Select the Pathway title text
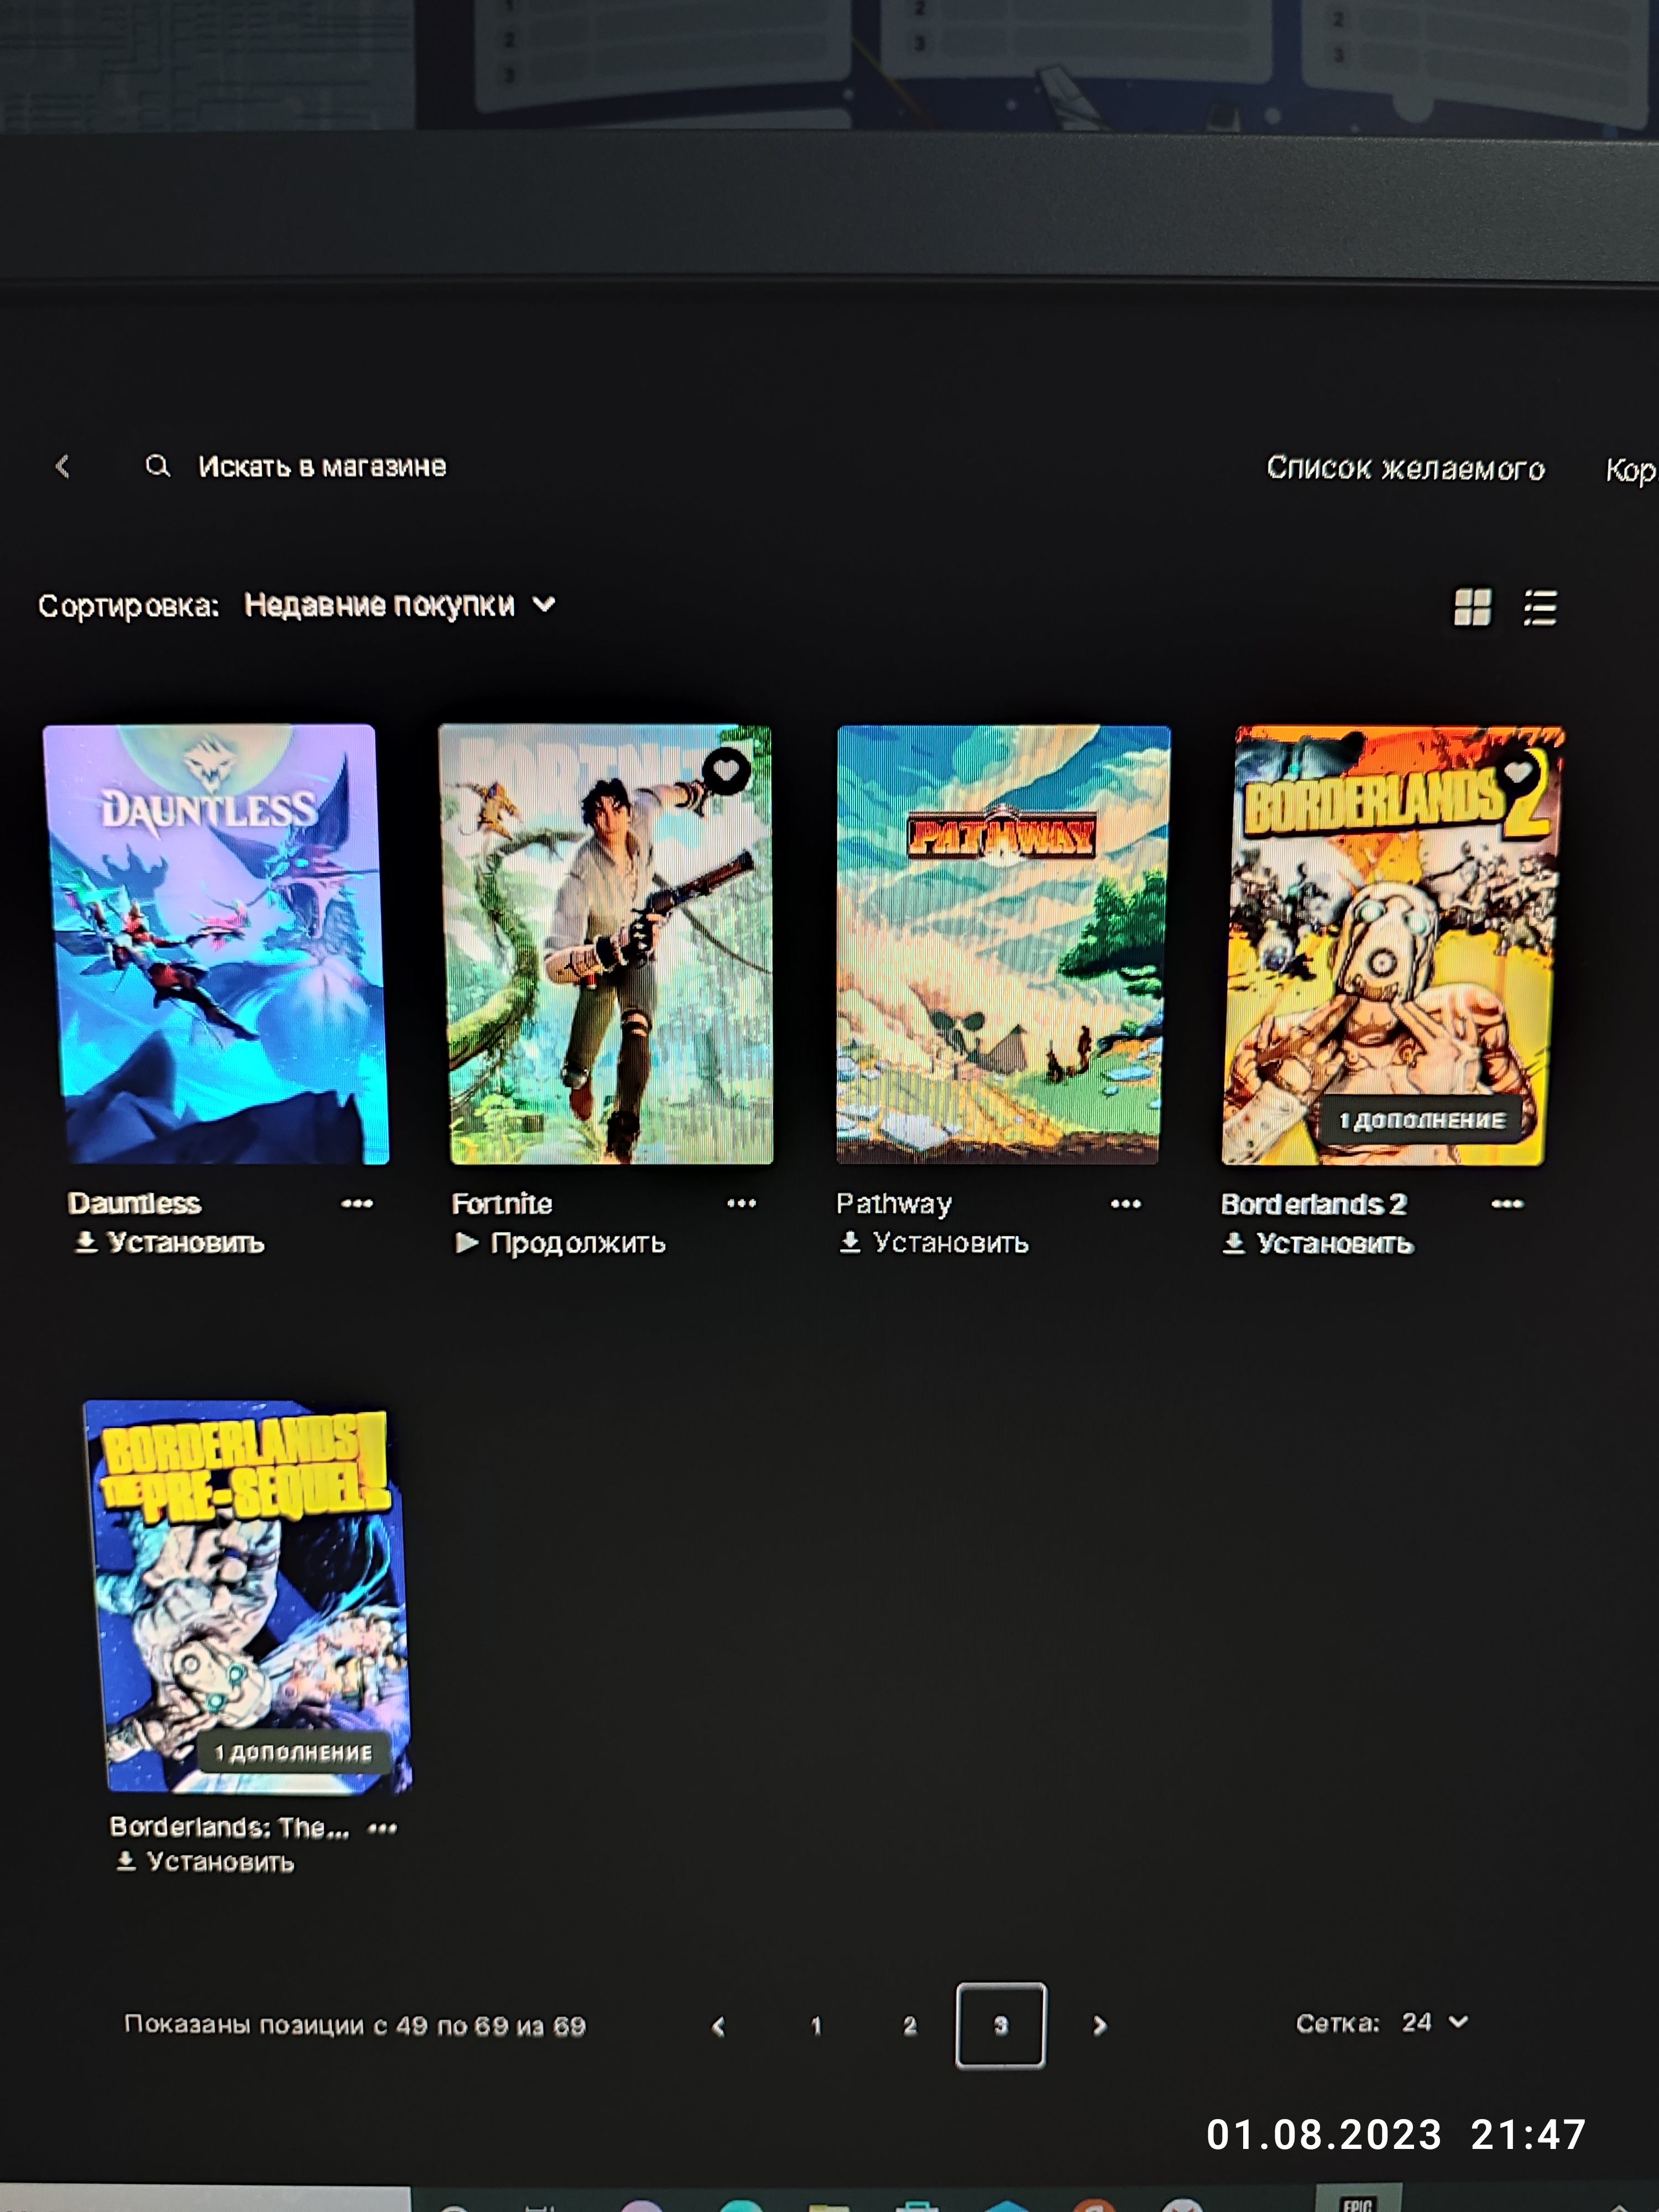The height and width of the screenshot is (2212, 1659). pyautogui.click(x=894, y=1204)
